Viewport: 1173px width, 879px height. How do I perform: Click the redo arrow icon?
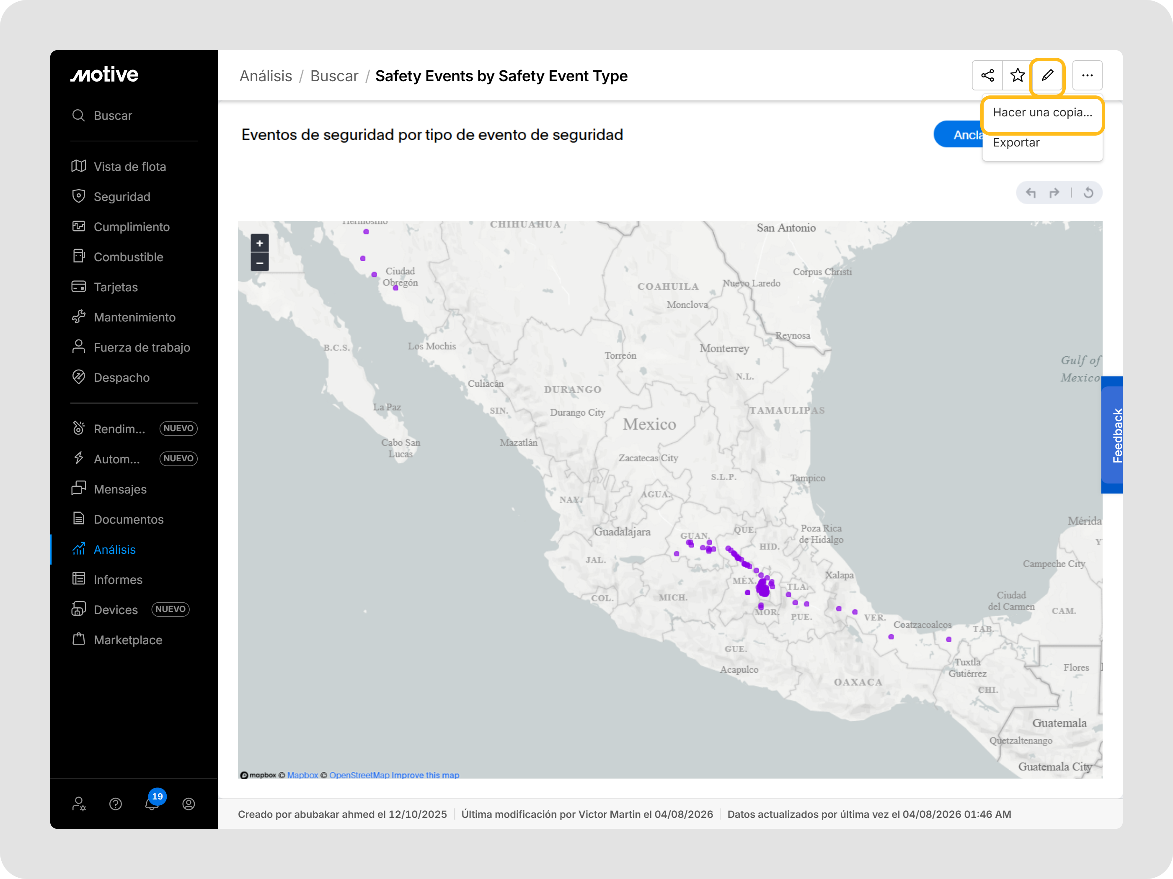tap(1054, 193)
